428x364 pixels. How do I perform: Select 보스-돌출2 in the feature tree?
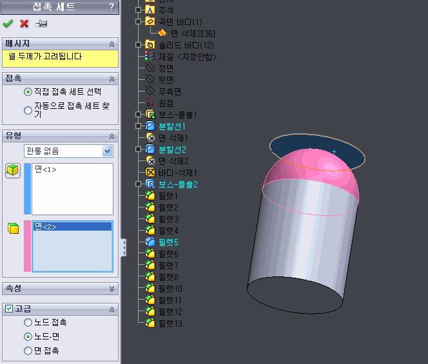(178, 184)
